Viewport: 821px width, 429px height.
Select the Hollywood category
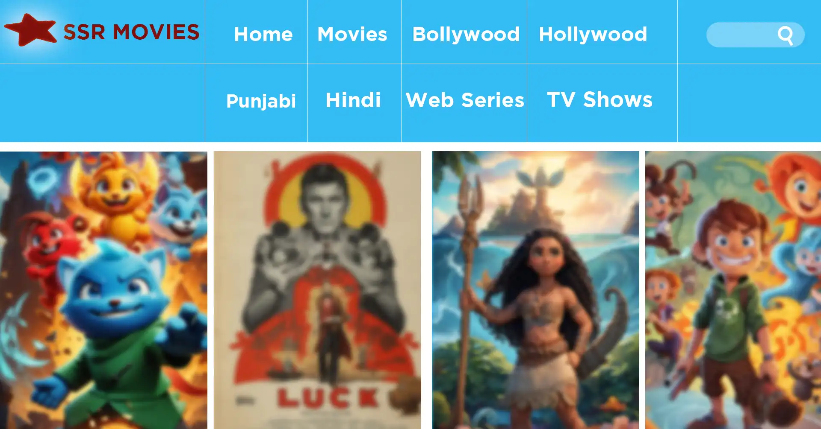(x=593, y=35)
